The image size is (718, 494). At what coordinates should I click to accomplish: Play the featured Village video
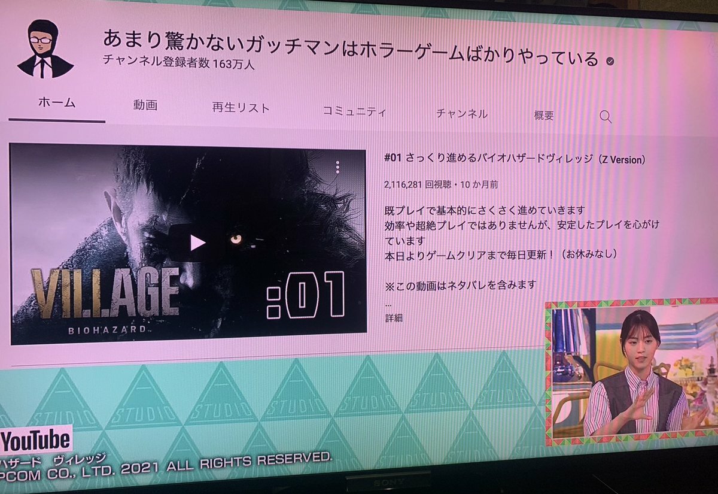[x=197, y=242]
